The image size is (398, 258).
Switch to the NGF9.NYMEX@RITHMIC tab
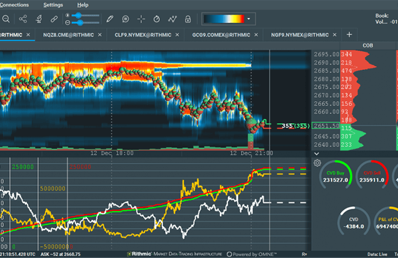[x=300, y=35]
